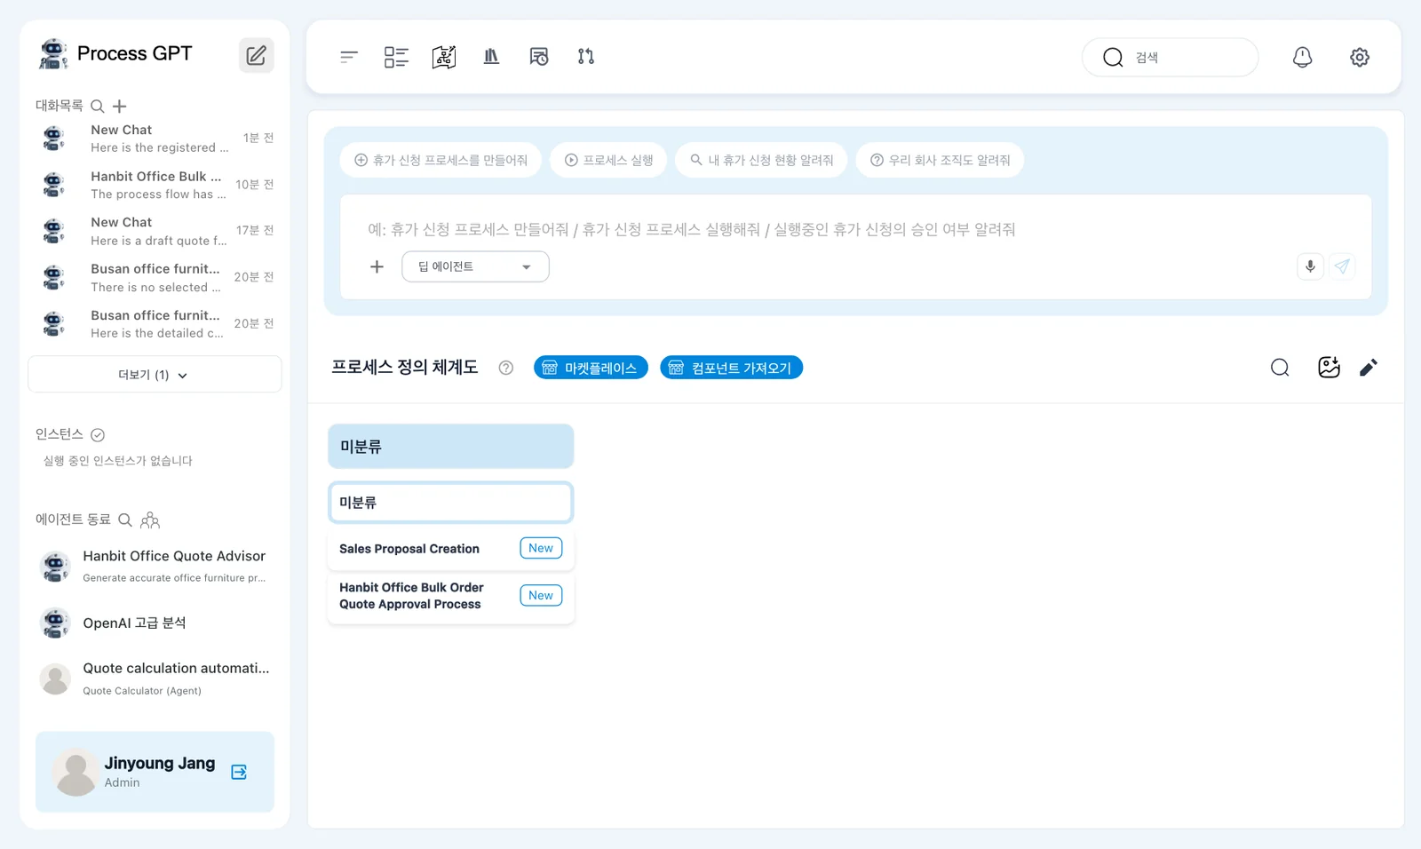
Task: Select the 프로세스 실행 suggestion chip
Action: tap(608, 161)
